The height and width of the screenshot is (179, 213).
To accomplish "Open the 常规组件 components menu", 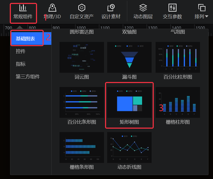I will [23, 12].
